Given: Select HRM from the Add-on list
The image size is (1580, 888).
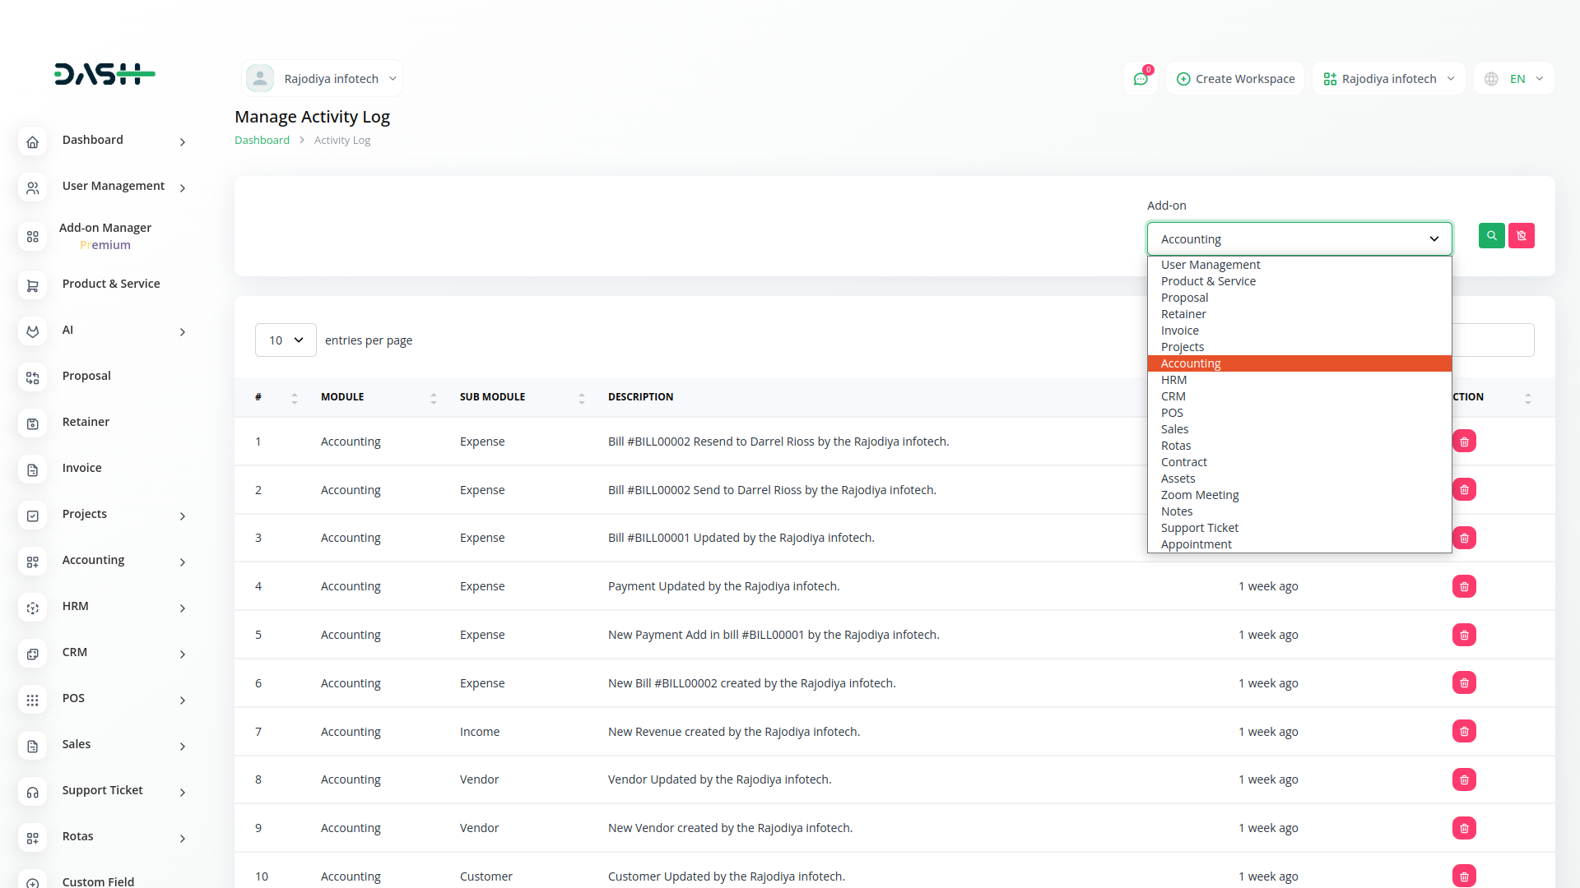Looking at the screenshot, I should pyautogui.click(x=1174, y=380).
